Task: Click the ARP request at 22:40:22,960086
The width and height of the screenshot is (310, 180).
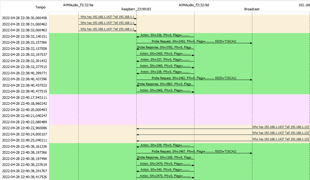Action: (x=281, y=127)
